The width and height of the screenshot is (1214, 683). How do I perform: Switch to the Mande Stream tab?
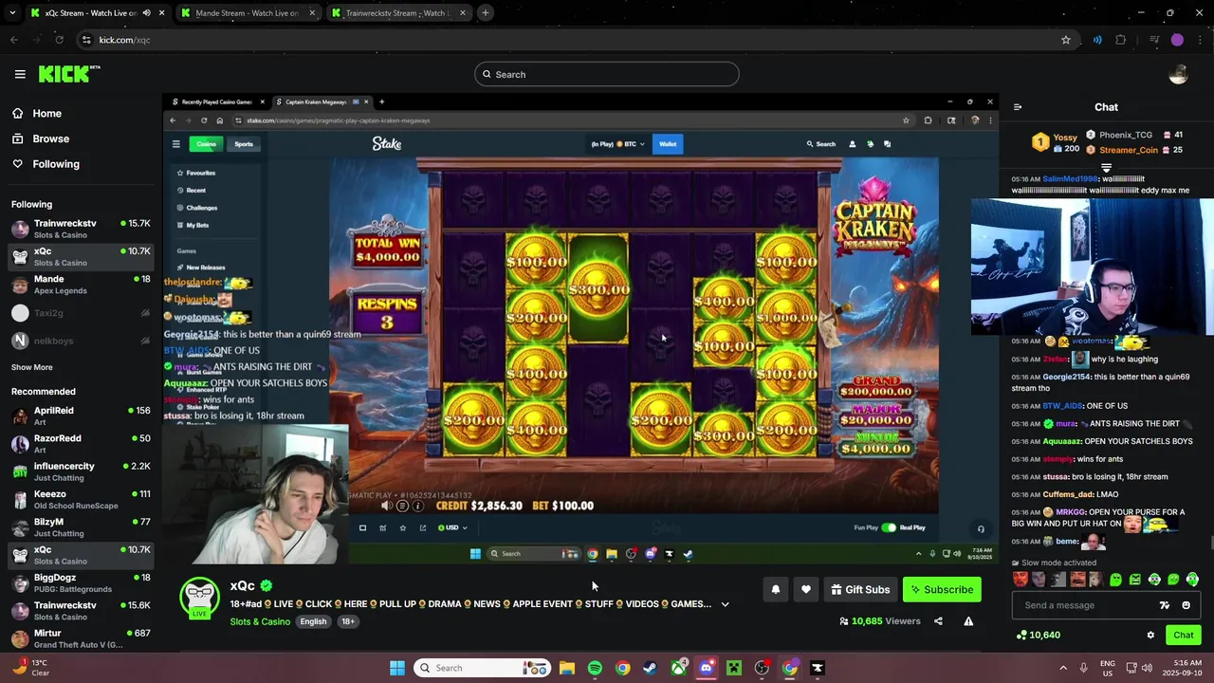pos(247,13)
